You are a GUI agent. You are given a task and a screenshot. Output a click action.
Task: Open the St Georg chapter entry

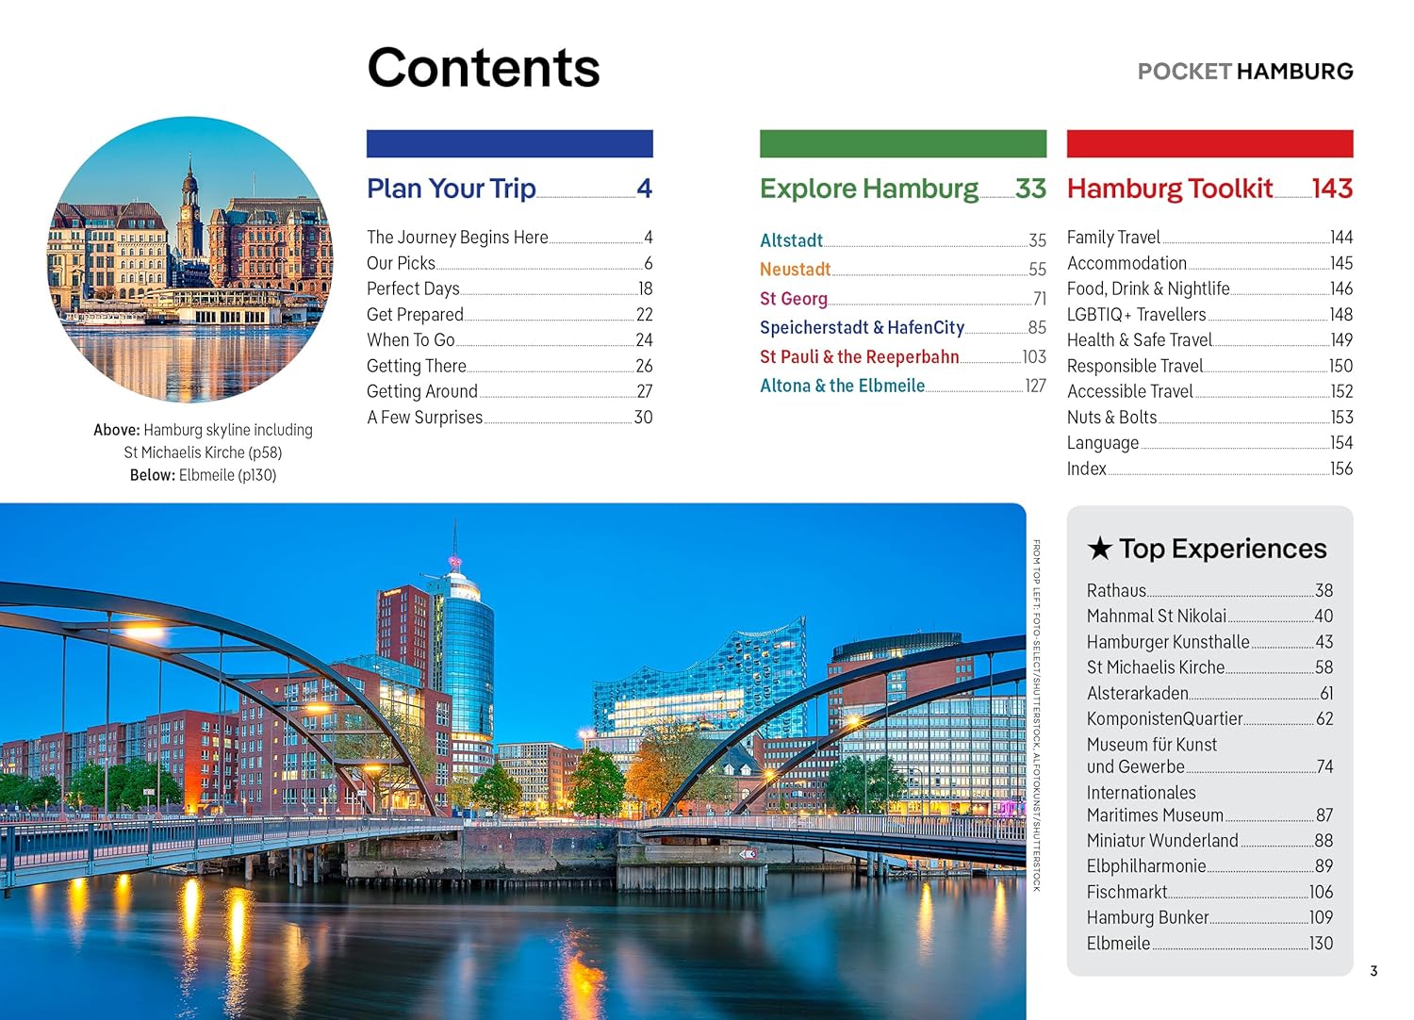(793, 299)
